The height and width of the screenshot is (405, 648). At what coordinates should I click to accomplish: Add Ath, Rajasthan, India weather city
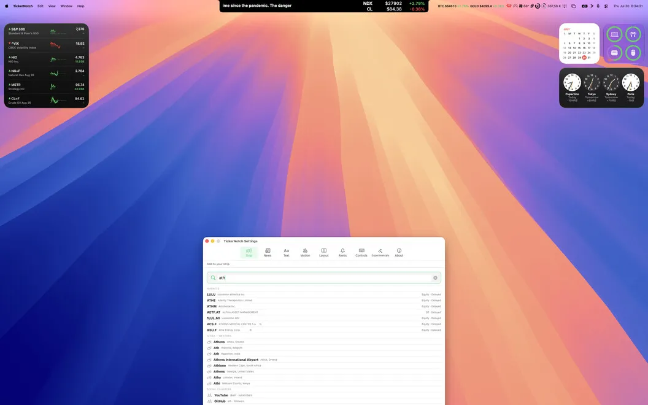coord(324,353)
